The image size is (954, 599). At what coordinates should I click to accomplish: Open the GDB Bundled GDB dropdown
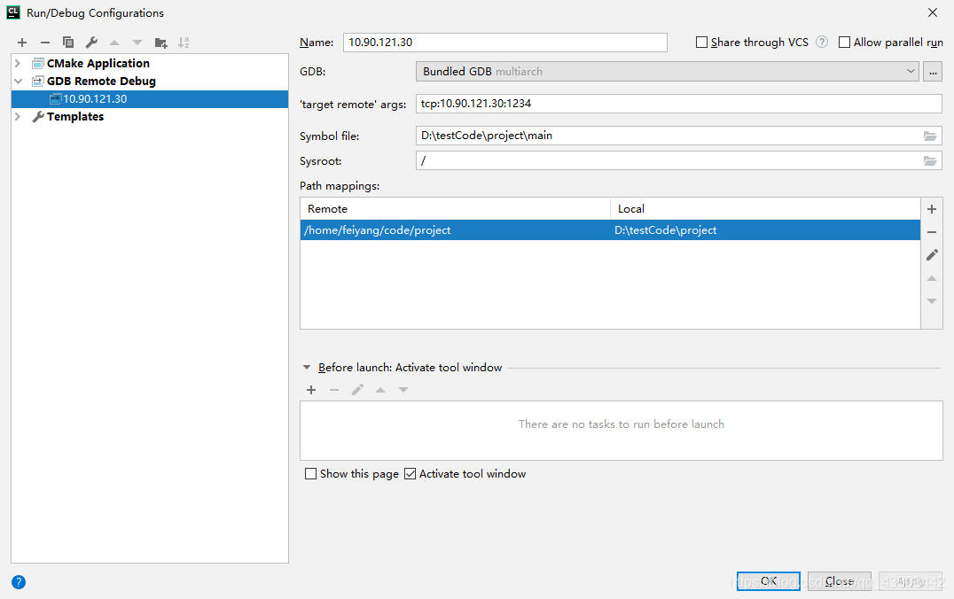tap(667, 71)
